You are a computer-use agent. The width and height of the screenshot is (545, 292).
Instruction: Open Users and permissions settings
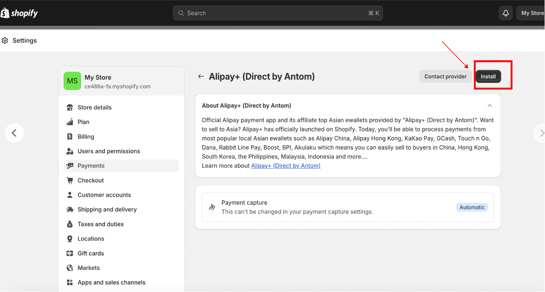pos(109,151)
